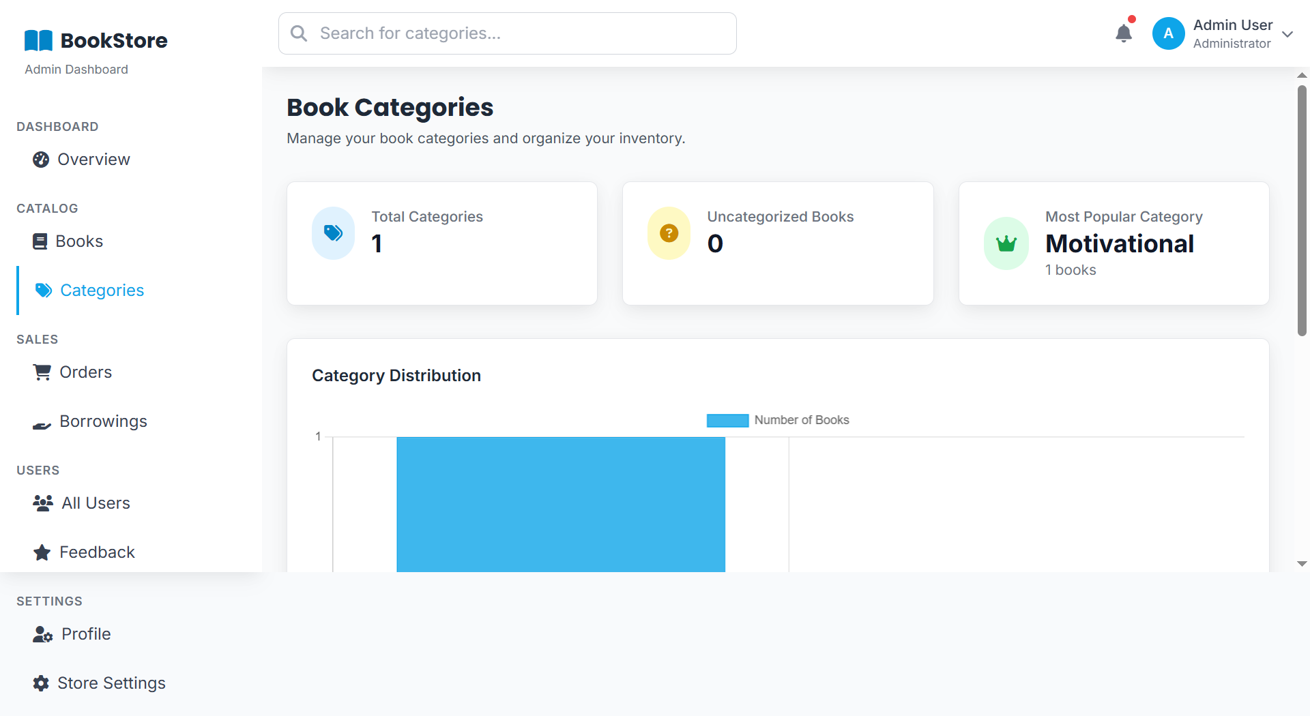Click the question mark icon for Uncategorized Books
This screenshot has height=716, width=1310.
pos(669,233)
